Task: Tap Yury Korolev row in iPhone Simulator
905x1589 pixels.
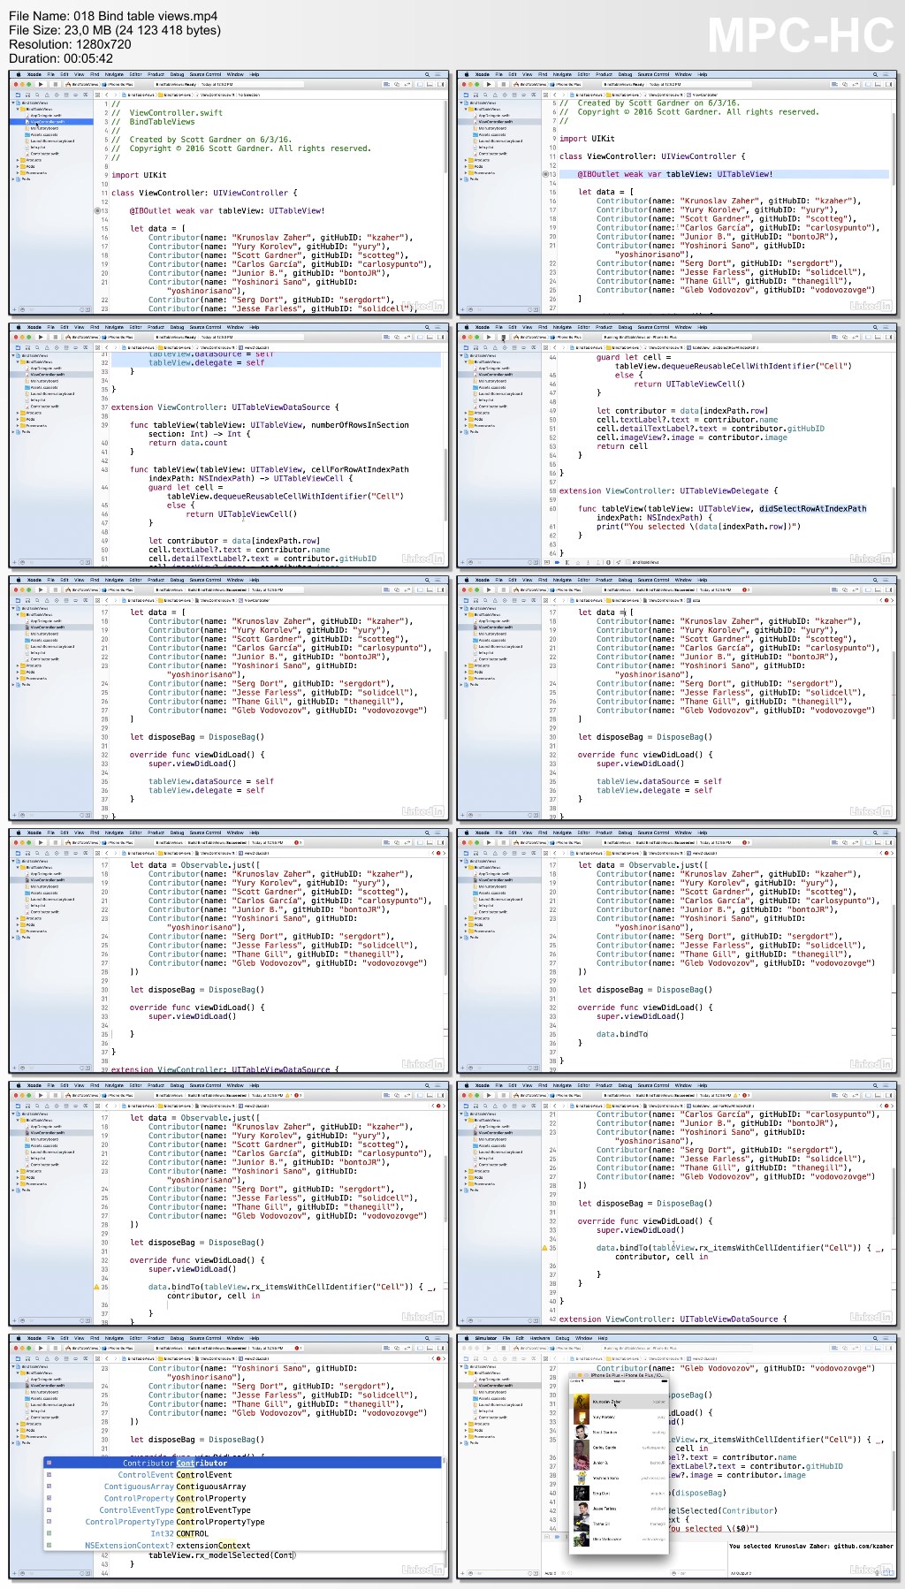Action: tap(619, 1417)
